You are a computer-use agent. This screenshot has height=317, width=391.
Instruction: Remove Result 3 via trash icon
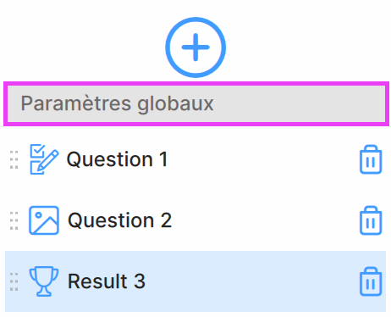pyautogui.click(x=371, y=281)
